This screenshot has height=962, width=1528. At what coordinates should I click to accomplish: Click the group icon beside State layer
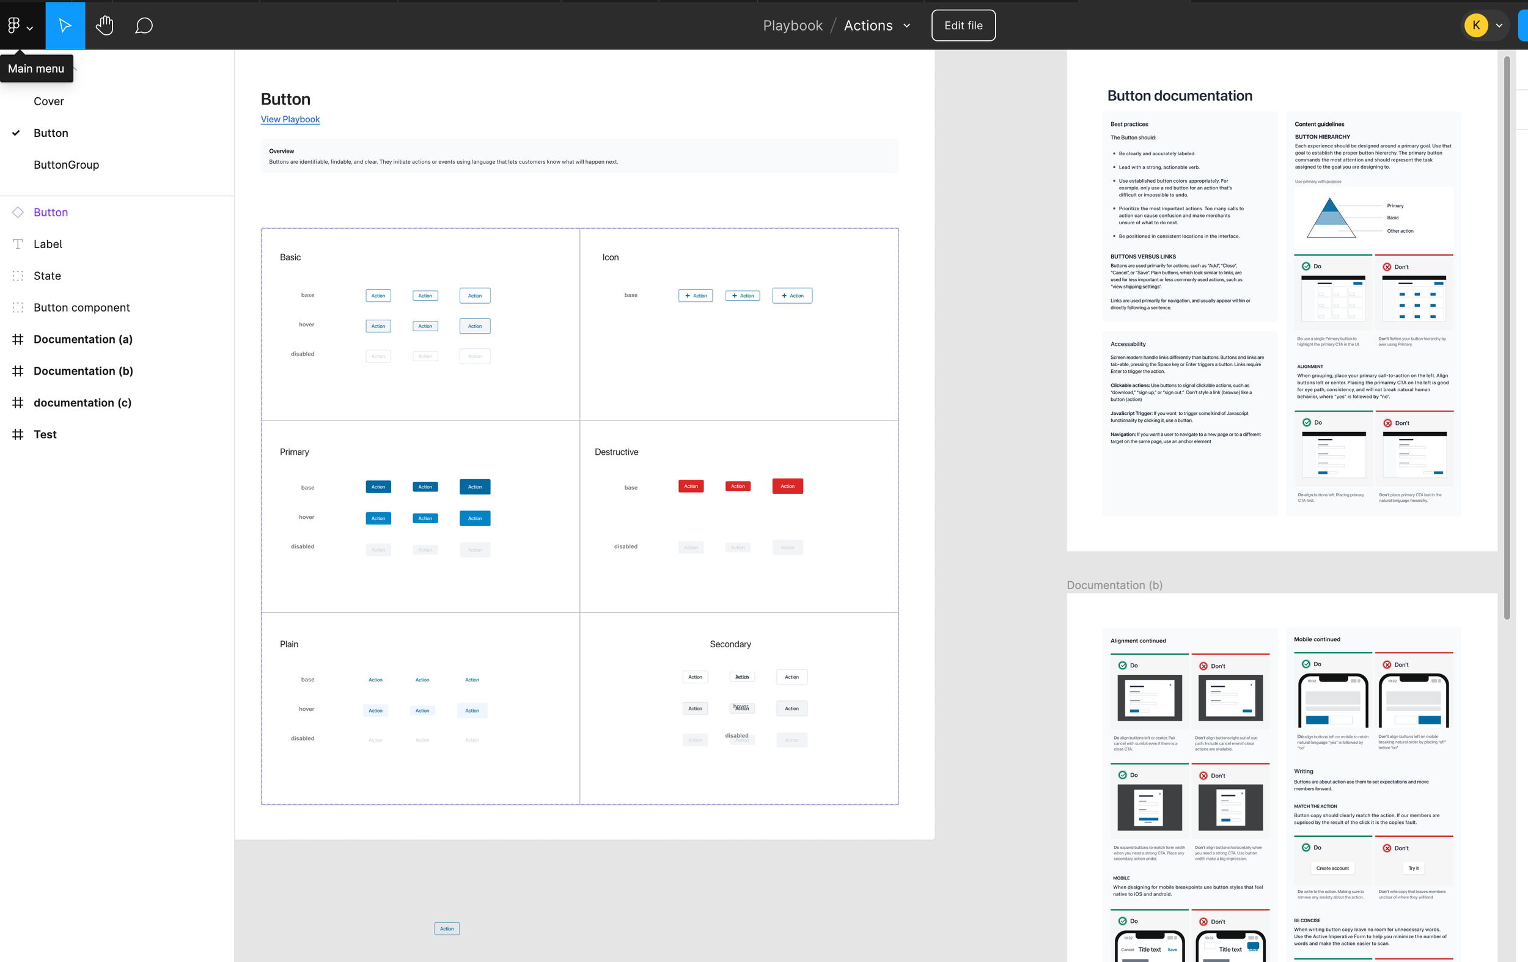[x=18, y=276]
